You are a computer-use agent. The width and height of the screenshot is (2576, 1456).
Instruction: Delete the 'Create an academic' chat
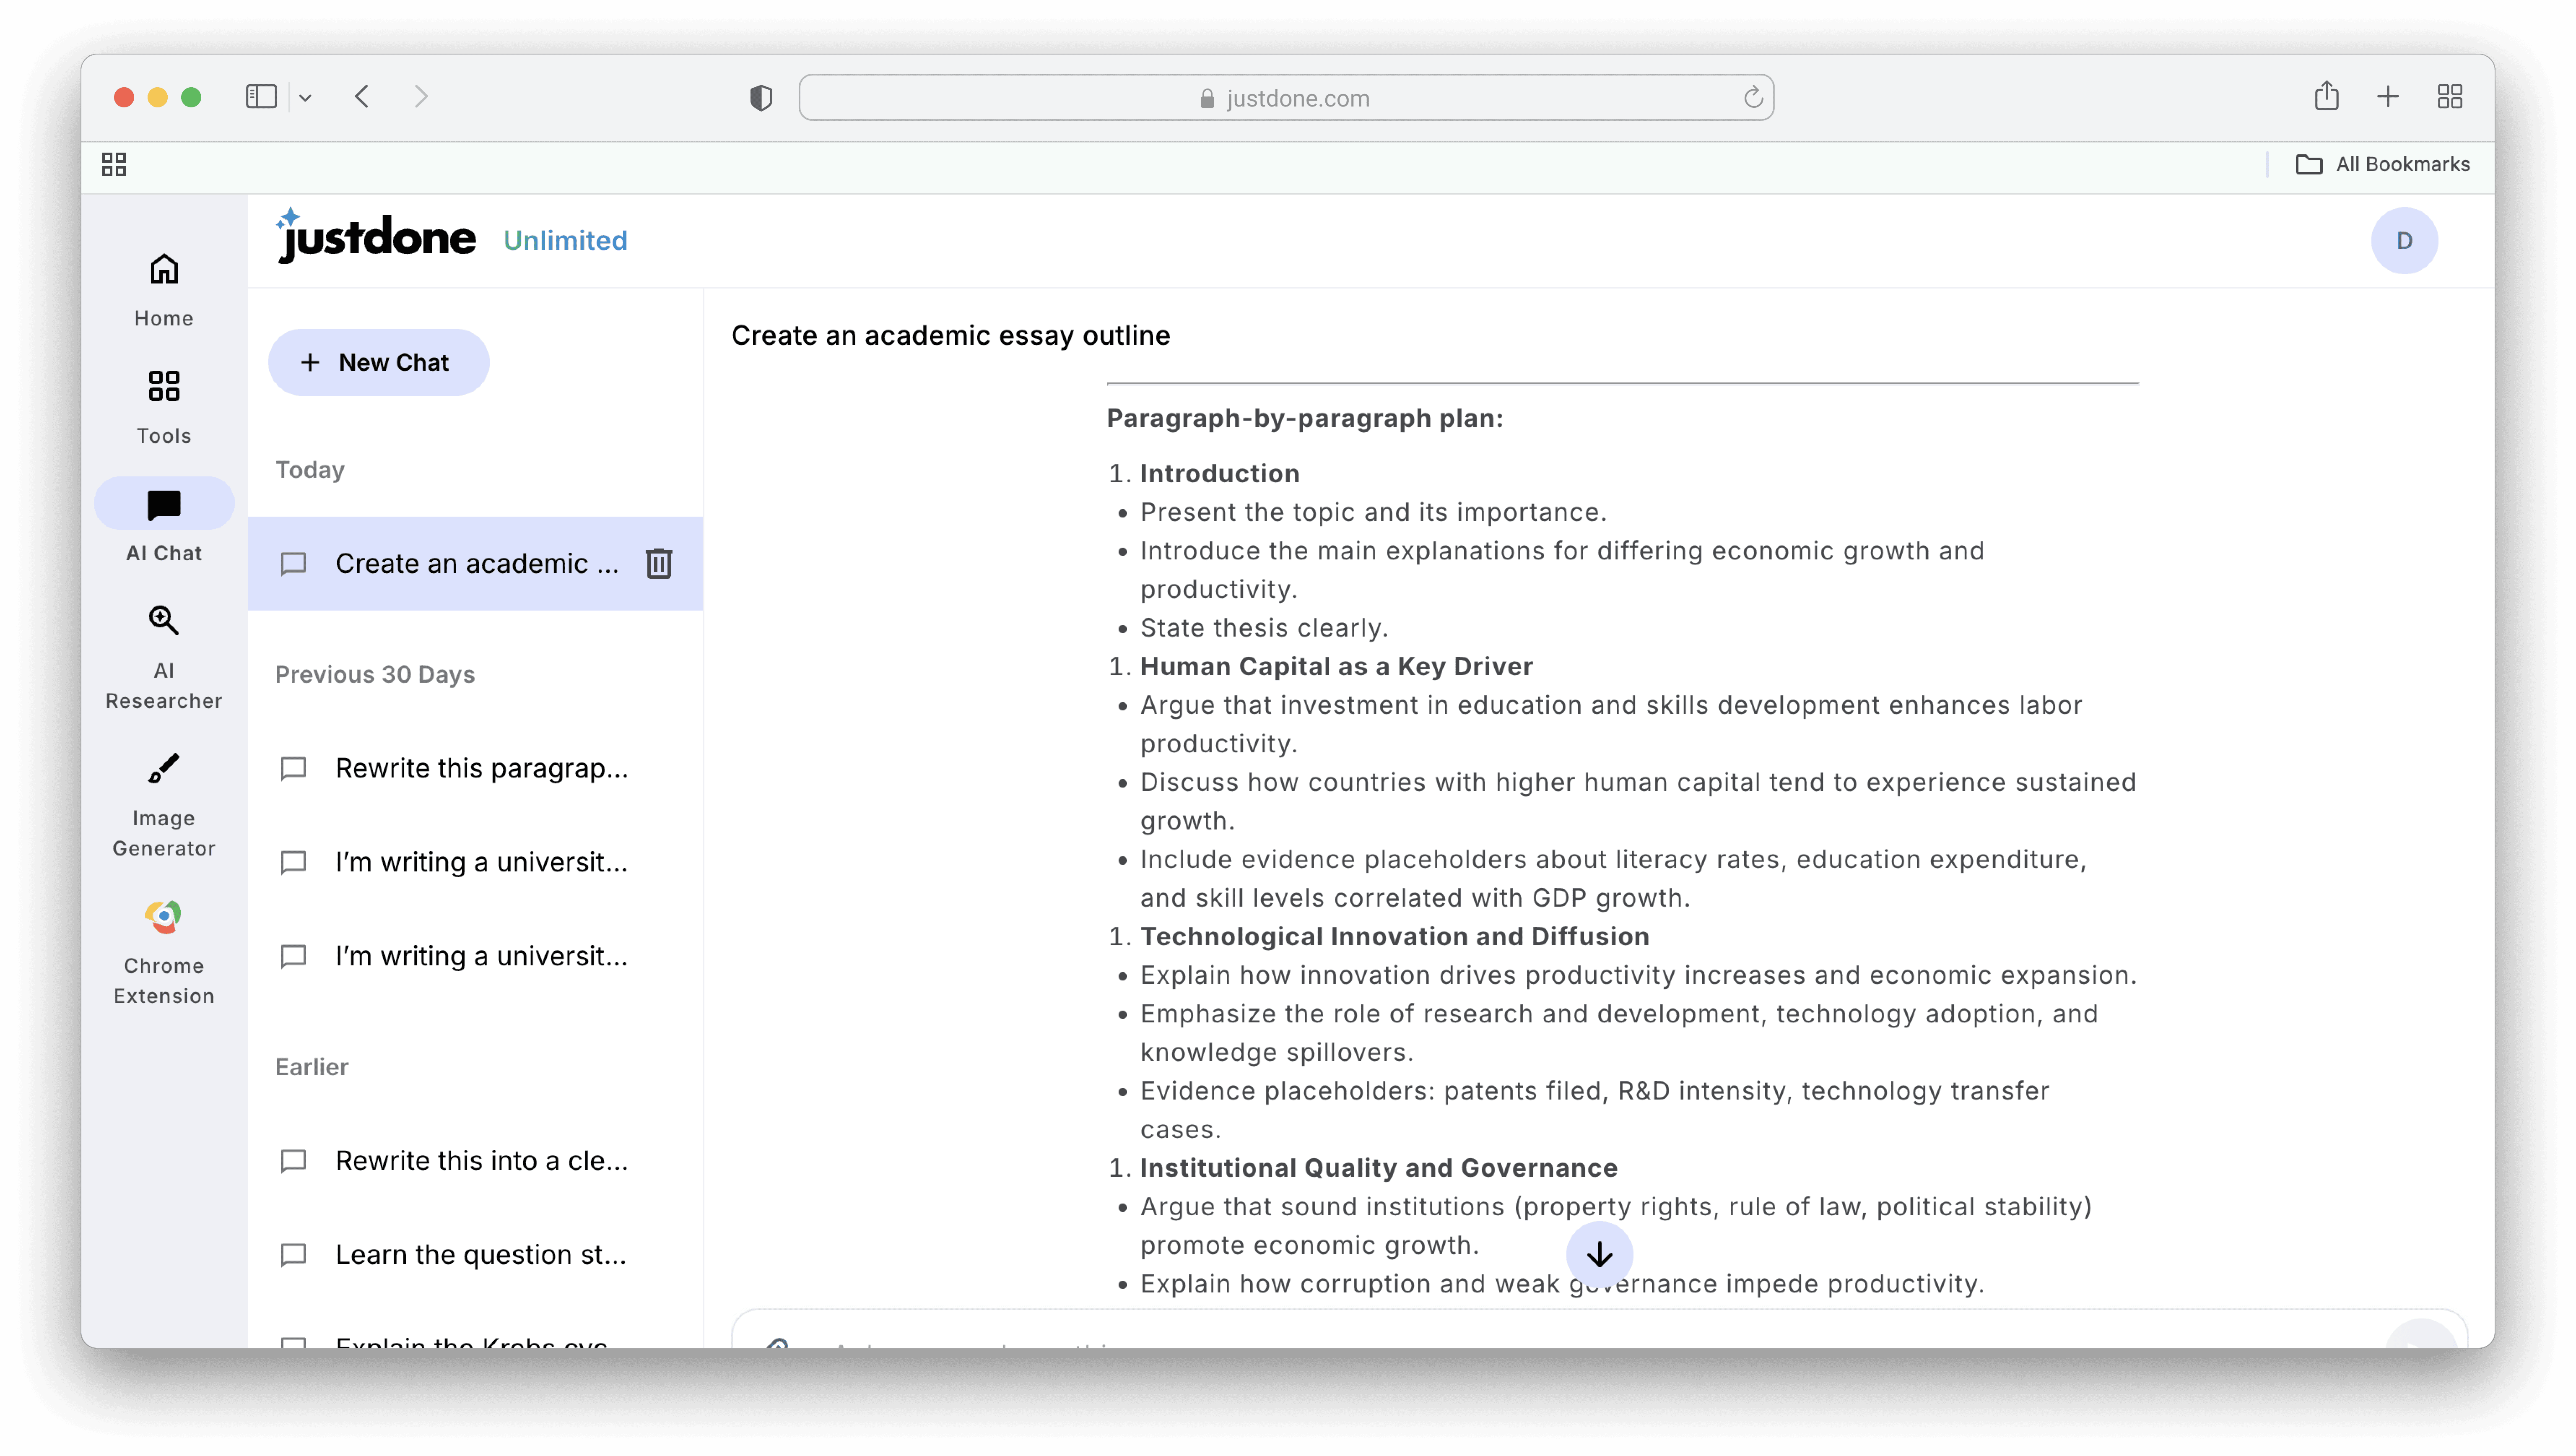658,564
